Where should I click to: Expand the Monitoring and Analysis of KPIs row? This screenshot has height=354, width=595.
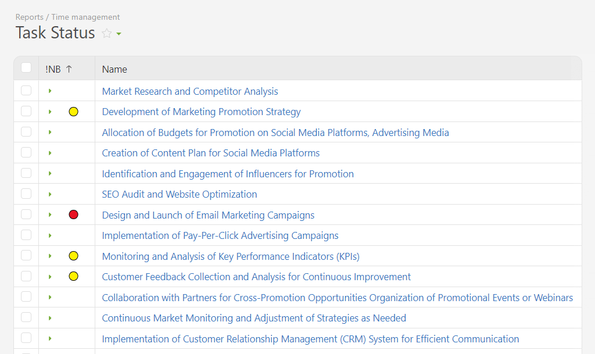point(50,256)
